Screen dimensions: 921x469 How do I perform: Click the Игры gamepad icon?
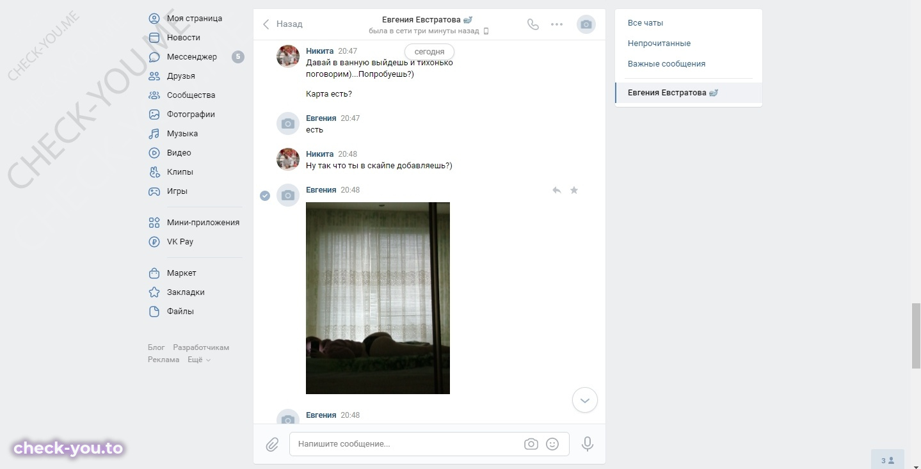[154, 191]
